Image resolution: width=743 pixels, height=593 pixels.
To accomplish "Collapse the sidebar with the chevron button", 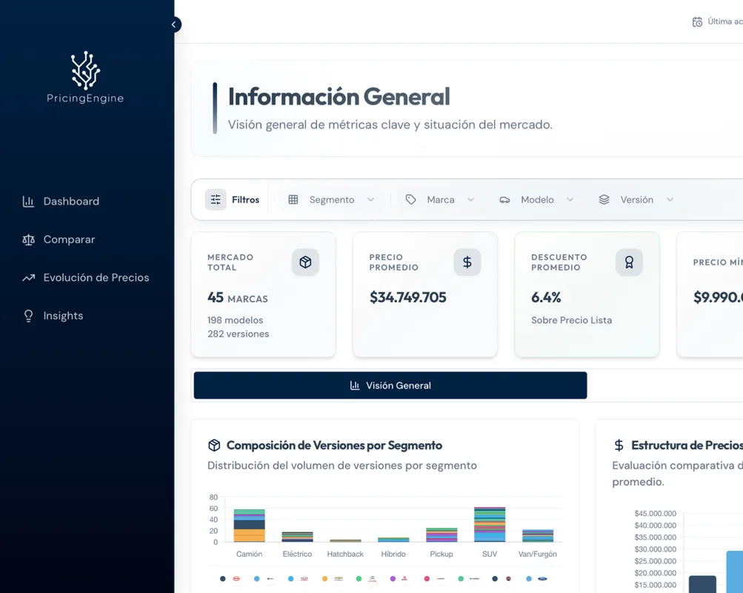I will point(174,24).
